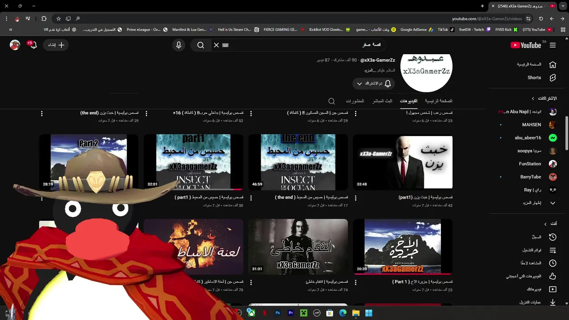Open the Subscribed (تم الاشتراك) notification dropdown

pyautogui.click(x=373, y=84)
